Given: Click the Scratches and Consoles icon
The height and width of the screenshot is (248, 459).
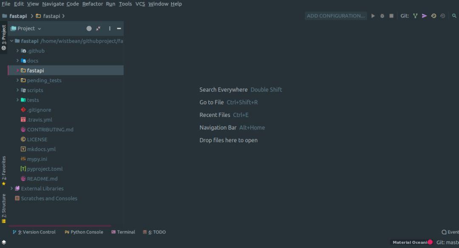Looking at the screenshot, I should [17, 198].
